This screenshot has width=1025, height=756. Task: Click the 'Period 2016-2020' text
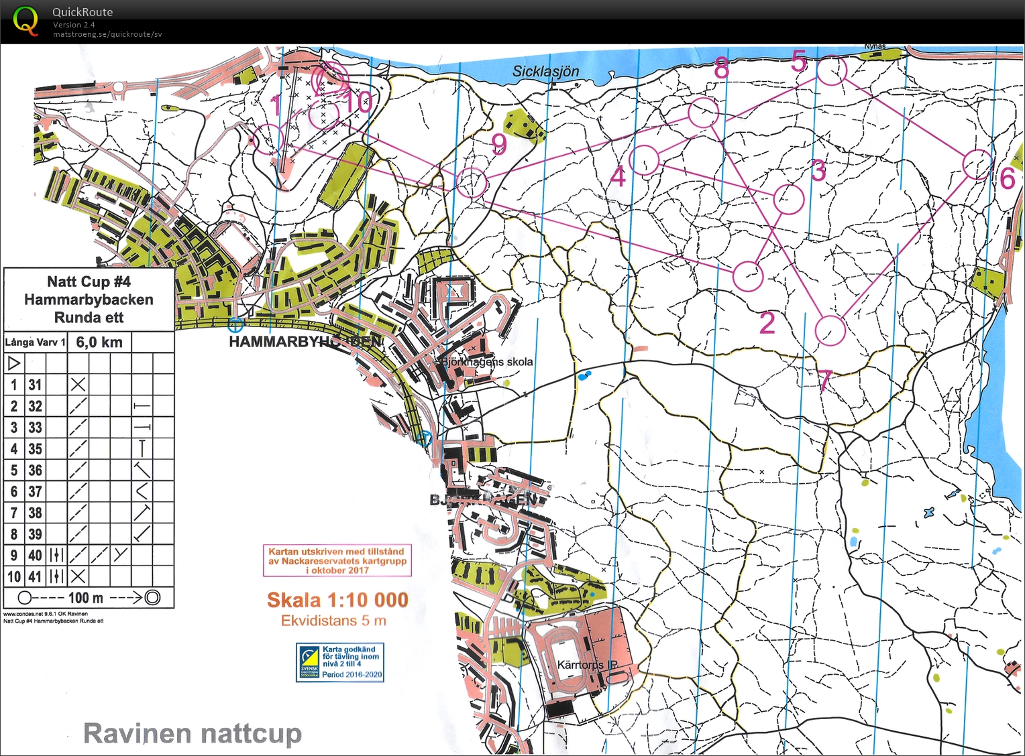point(352,675)
